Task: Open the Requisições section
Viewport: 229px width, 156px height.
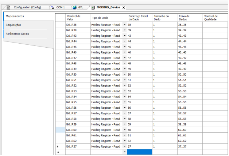Action: click(x=13, y=25)
